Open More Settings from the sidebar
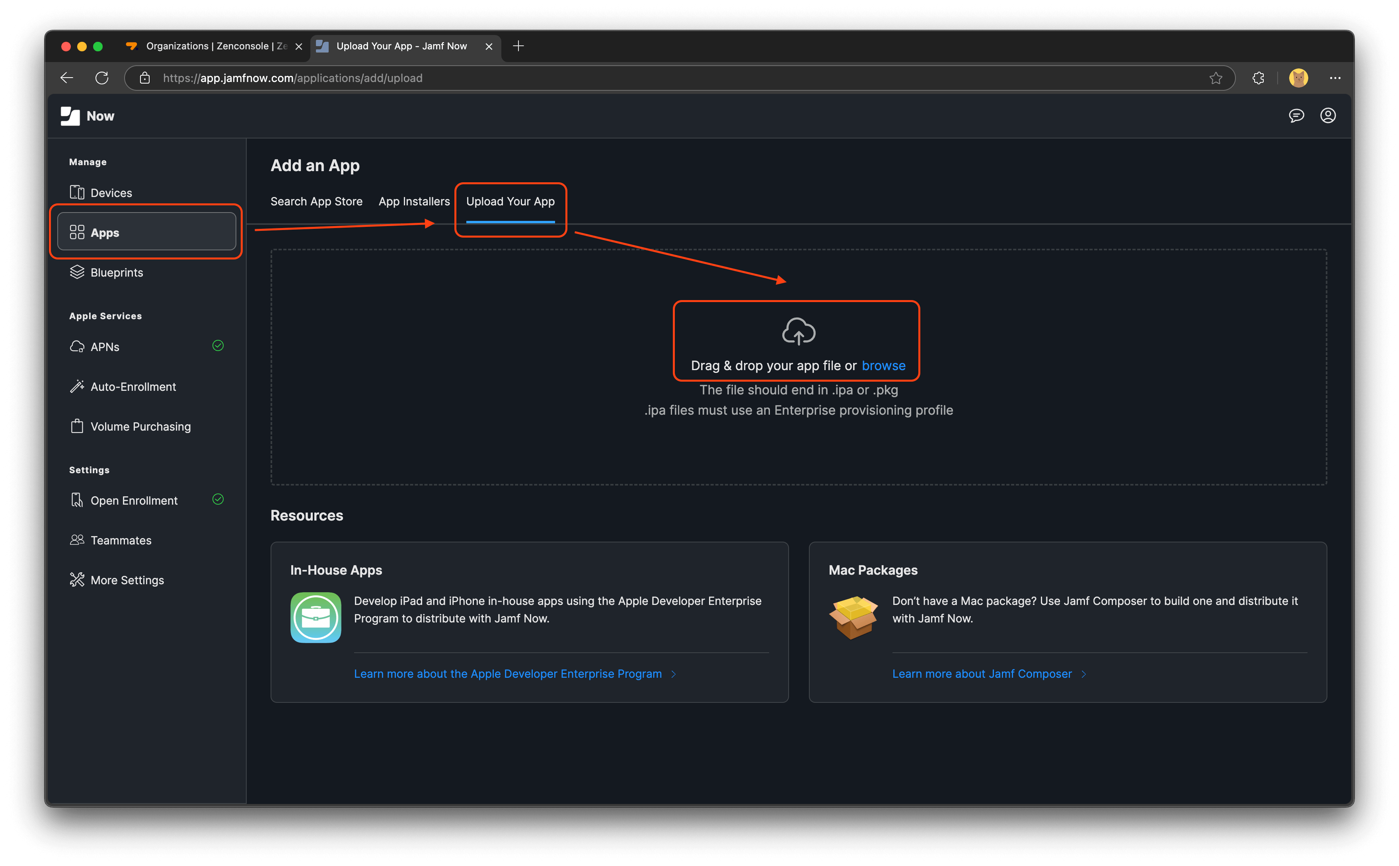The image size is (1399, 866). [127, 579]
